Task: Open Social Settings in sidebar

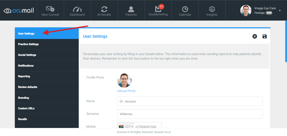Action: (x=47, y=55)
